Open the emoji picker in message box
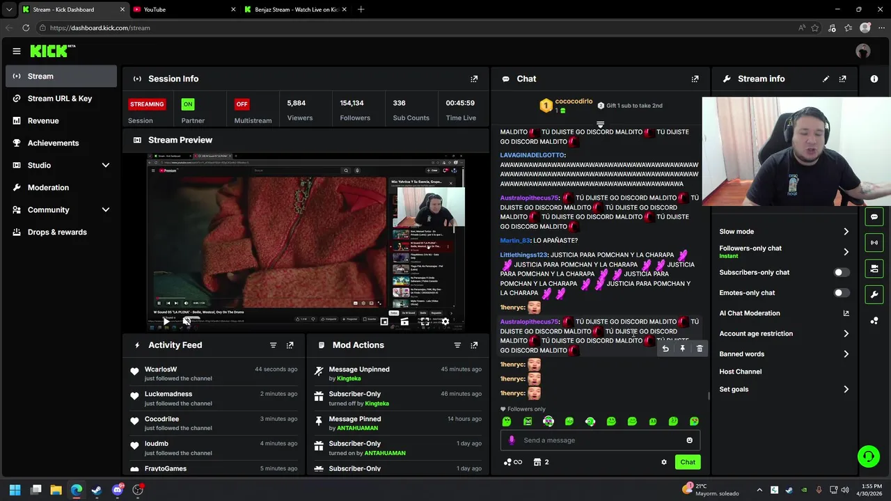Viewport: 891px width, 501px height. [689, 440]
